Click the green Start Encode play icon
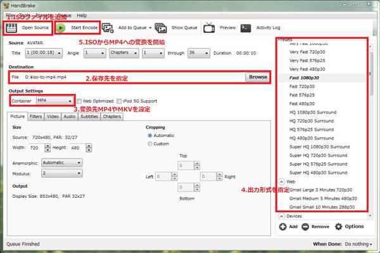Screen dimensions: 380x253 (61, 28)
